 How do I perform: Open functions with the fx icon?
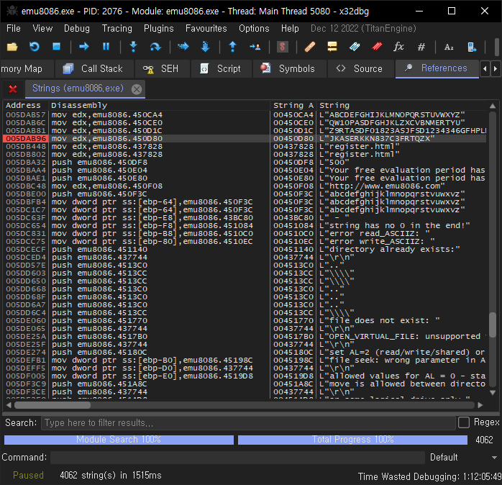(398, 47)
